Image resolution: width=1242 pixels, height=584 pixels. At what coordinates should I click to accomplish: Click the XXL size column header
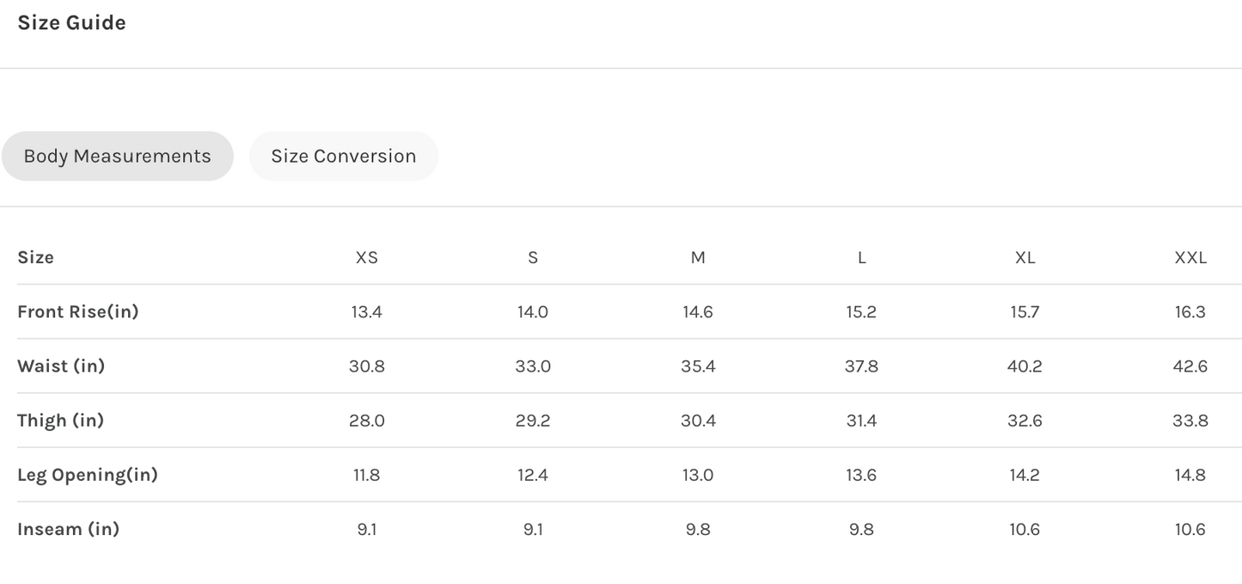pos(1190,257)
